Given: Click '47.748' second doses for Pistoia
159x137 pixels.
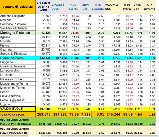Looking at the screenshot, I should [116, 46].
